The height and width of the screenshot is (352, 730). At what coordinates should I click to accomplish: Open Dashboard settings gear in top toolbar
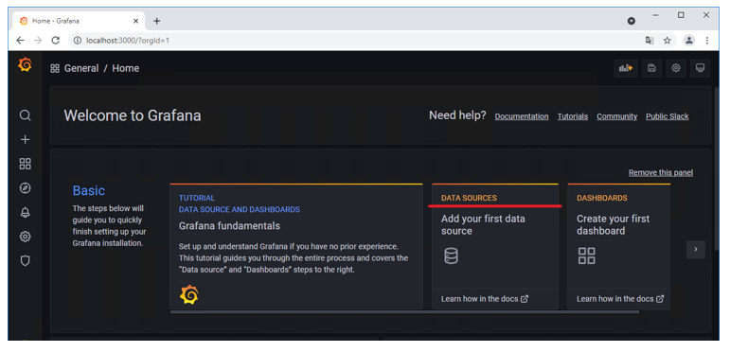(x=675, y=68)
